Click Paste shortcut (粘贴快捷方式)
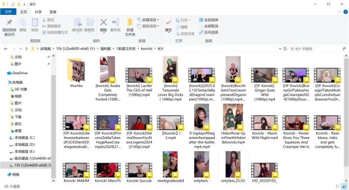Image resolution: width=349 pixels, height=190 pixels. [x=55, y=32]
